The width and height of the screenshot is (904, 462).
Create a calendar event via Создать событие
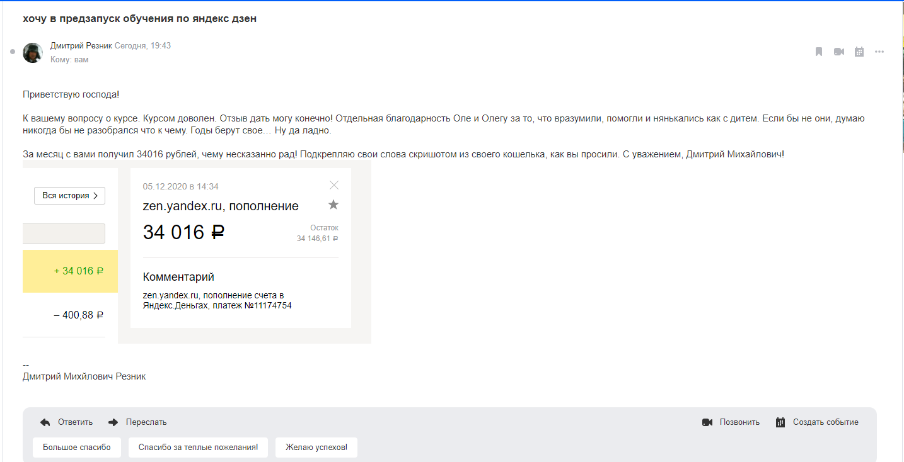click(817, 422)
